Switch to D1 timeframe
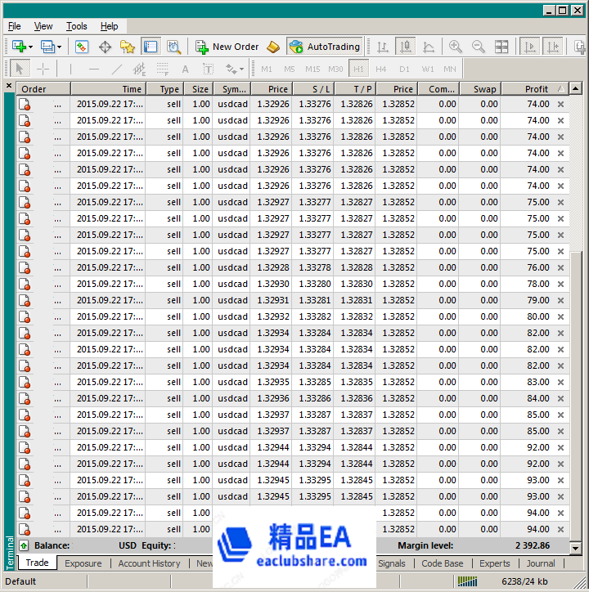The width and height of the screenshot is (589, 592). click(404, 69)
